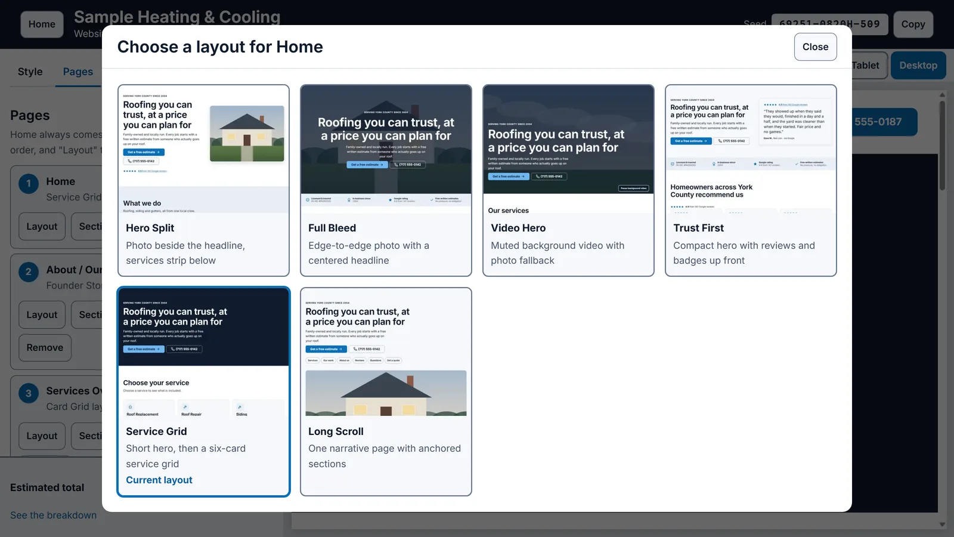The image size is (954, 537).
Task: Close the layout chooser dialog
Action: pos(815,47)
